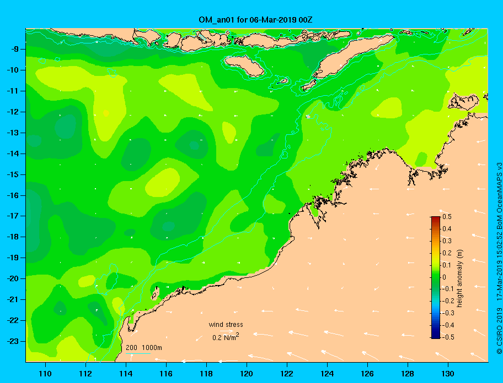Click the longitude axis label 122
Screen dimensions: 503x383
(287, 374)
